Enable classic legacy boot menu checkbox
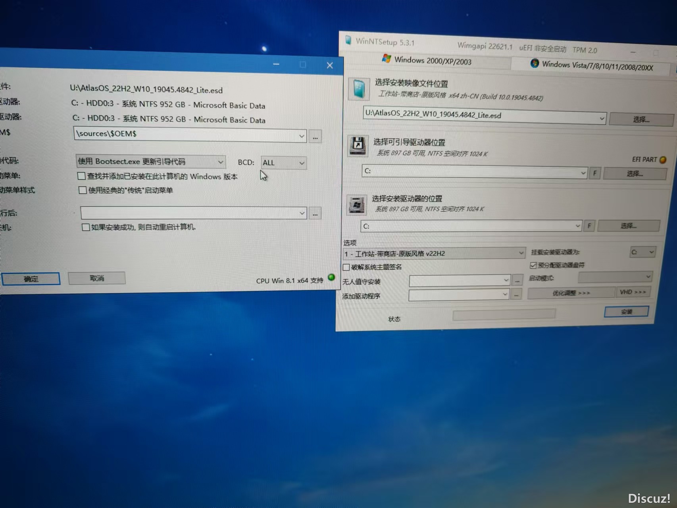This screenshot has width=677, height=508. [83, 190]
